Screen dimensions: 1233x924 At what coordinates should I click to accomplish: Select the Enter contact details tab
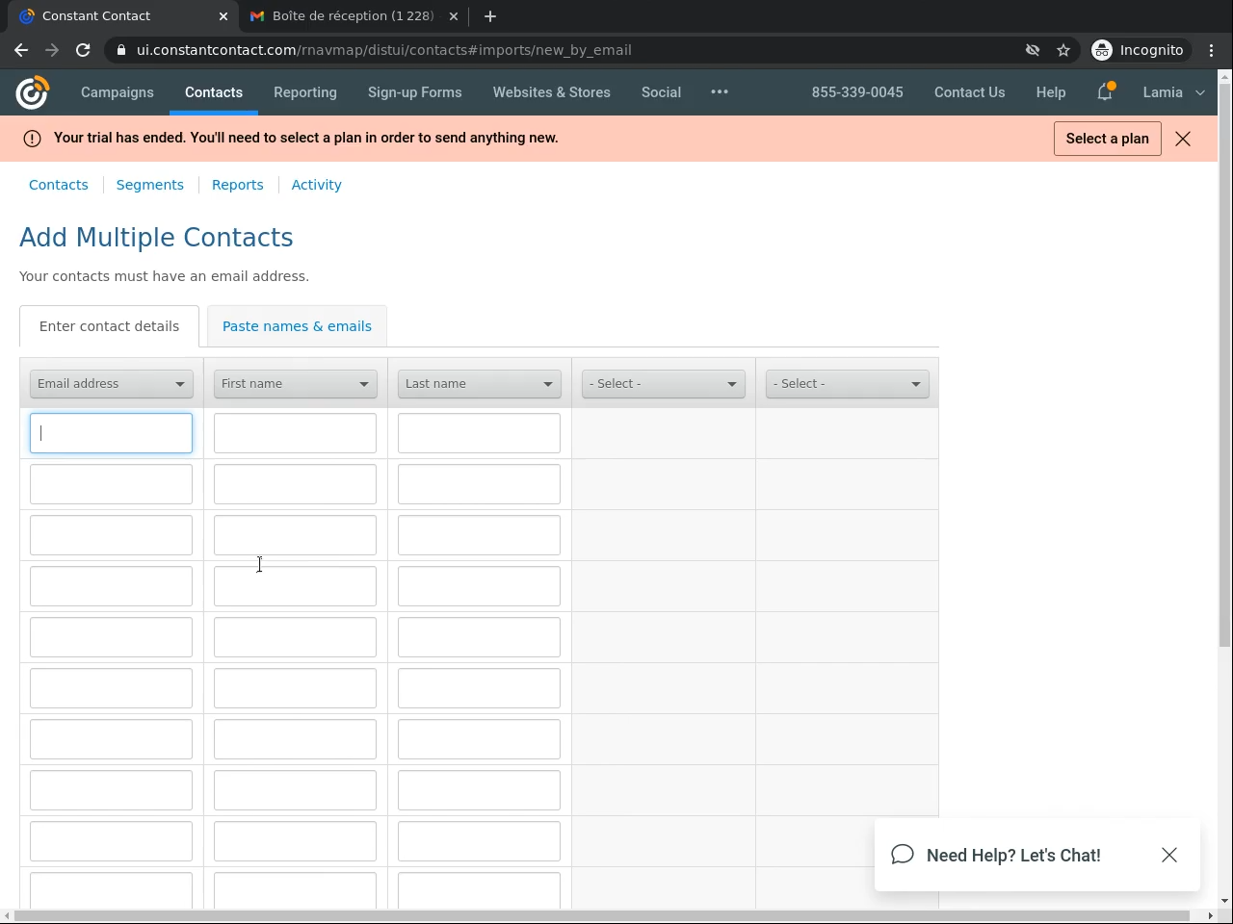click(x=110, y=326)
